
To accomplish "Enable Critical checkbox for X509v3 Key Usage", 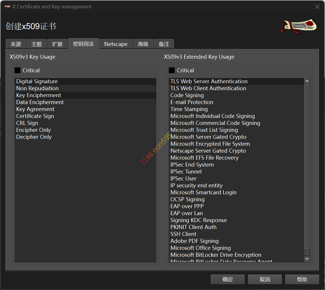I will coord(18,70).
